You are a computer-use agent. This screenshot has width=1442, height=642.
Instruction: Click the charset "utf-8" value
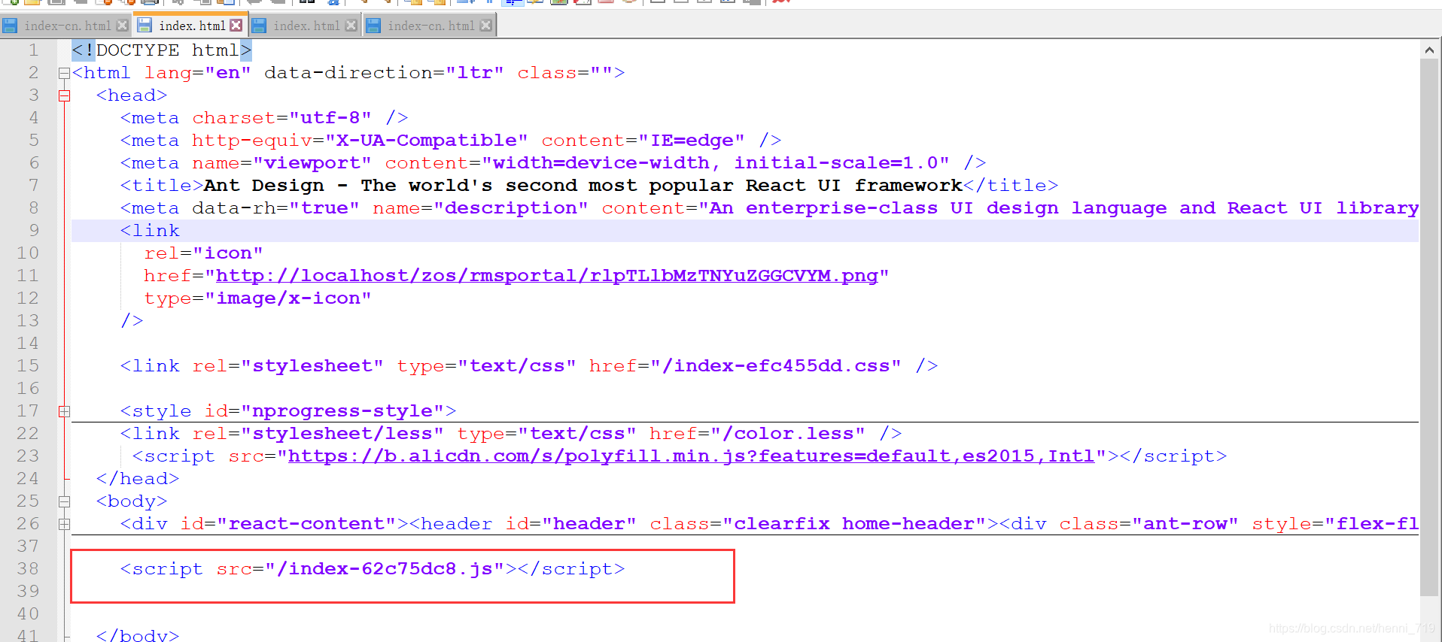330,118
